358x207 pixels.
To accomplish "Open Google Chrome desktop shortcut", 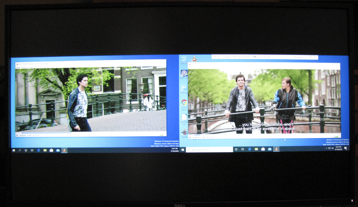I will [x=184, y=104].
